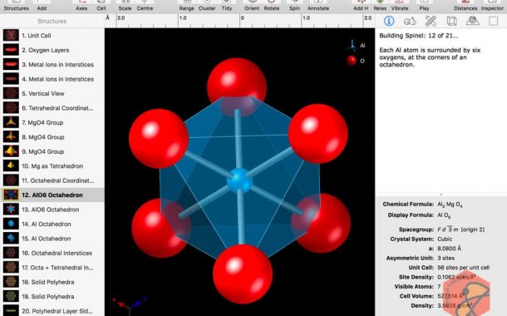This screenshot has height=316, width=507.
Task: Select '3. Metal Ions in Interstices' row
Action: pyautogui.click(x=52, y=65)
